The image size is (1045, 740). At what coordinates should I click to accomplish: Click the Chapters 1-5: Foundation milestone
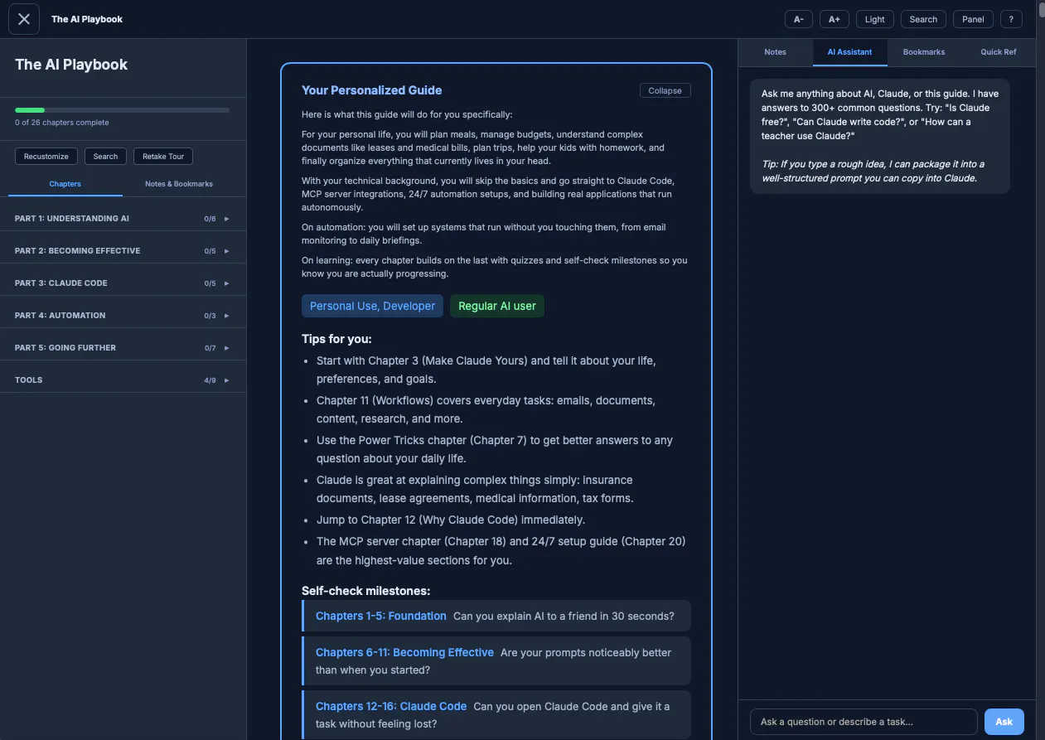point(496,616)
